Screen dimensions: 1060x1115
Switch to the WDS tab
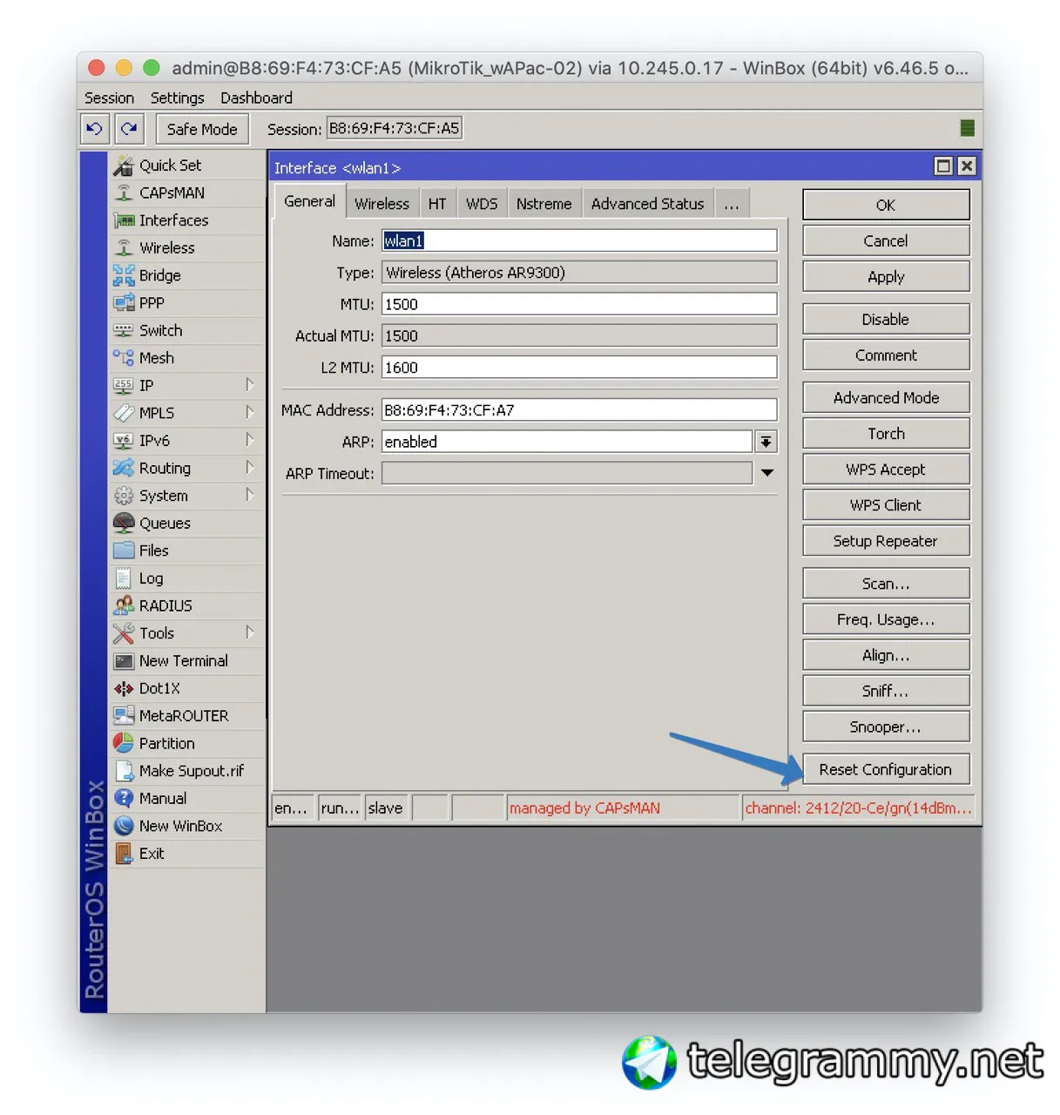(x=482, y=204)
